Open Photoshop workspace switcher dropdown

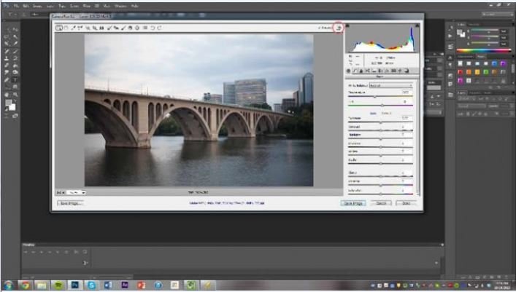point(497,14)
